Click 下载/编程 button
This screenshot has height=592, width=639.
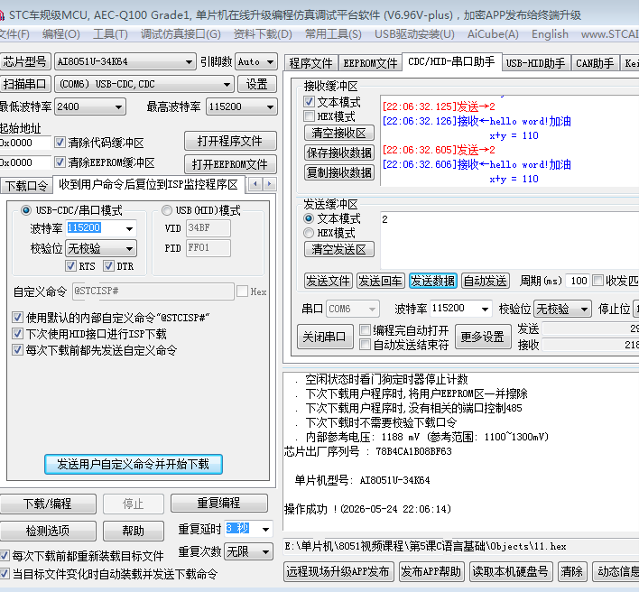coord(48,504)
